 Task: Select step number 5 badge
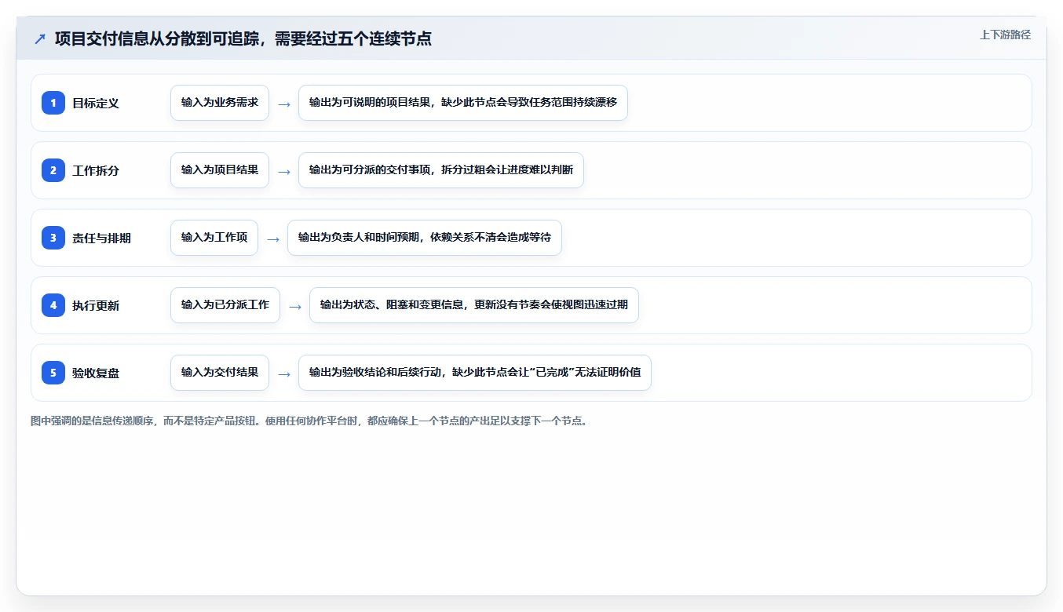(53, 373)
